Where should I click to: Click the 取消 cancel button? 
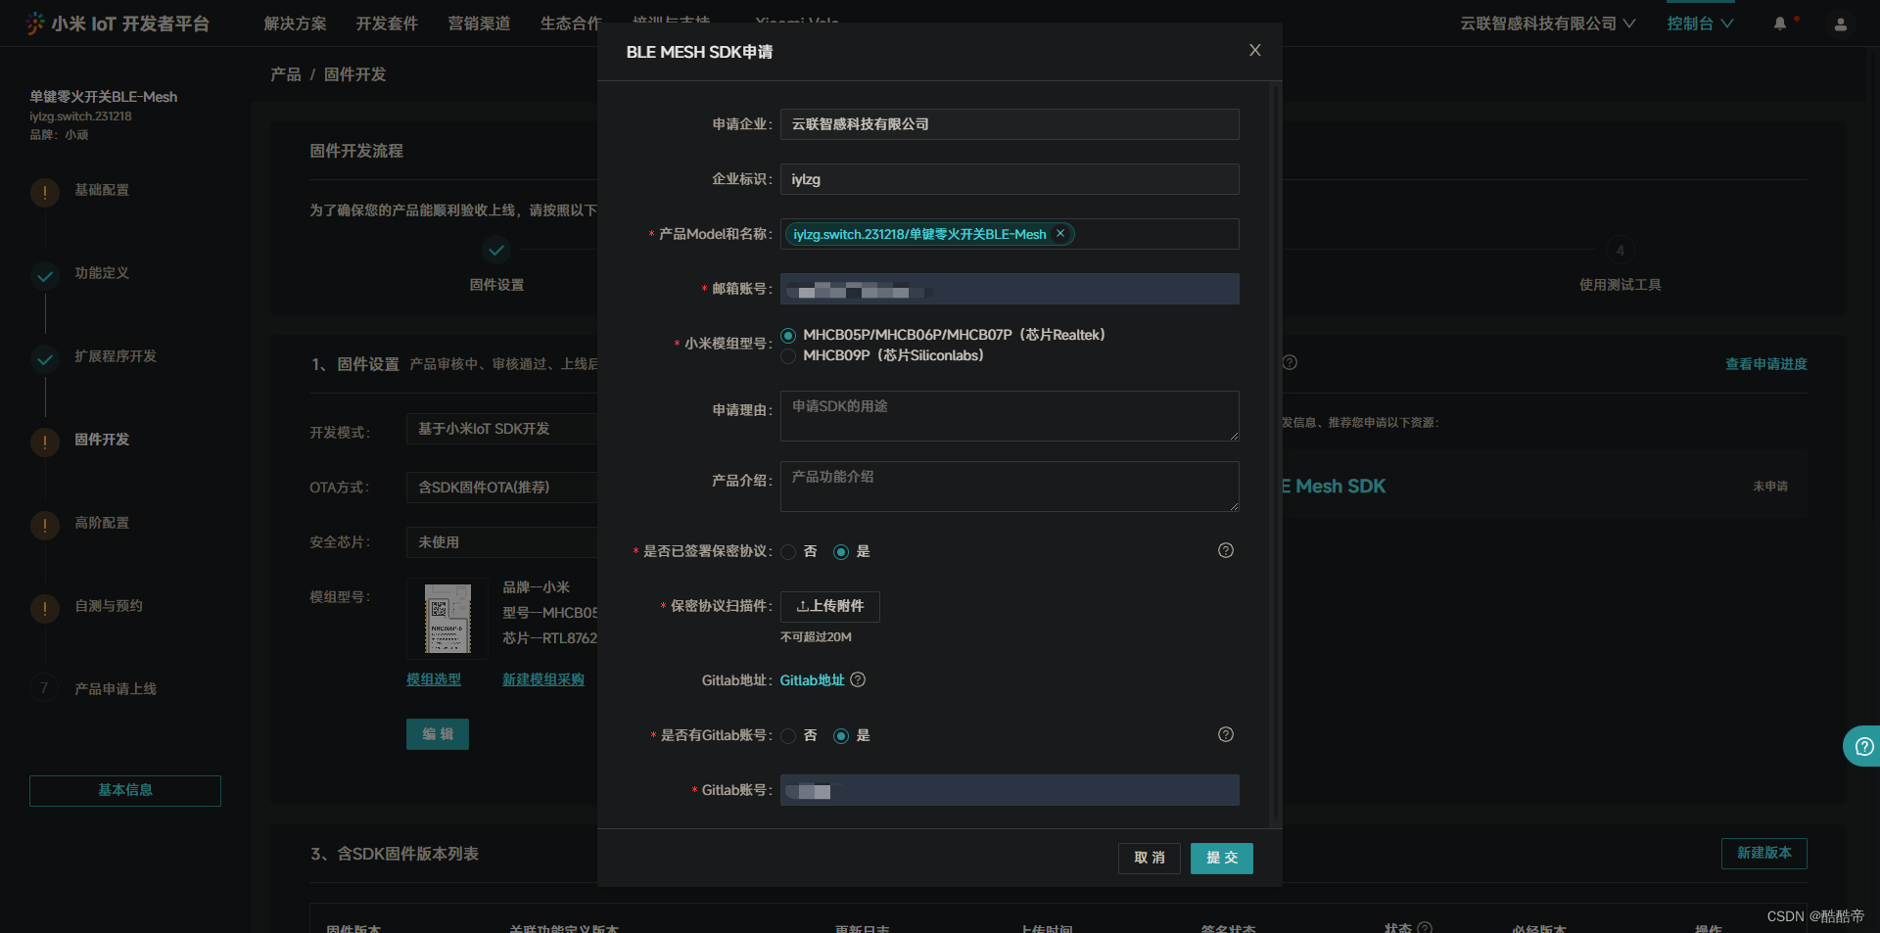[1149, 858]
